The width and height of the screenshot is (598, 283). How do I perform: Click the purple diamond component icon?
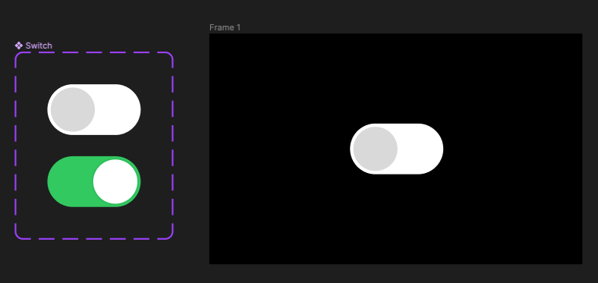[x=19, y=46]
